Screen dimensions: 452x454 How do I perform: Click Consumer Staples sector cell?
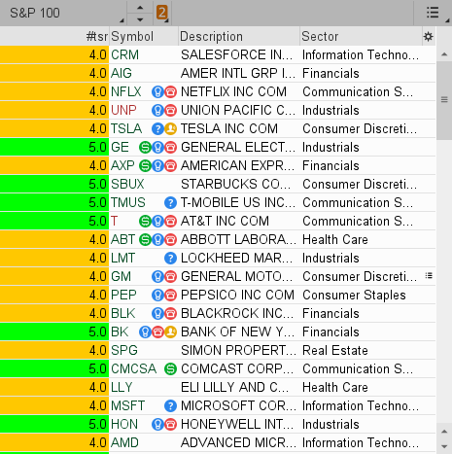[x=354, y=296]
